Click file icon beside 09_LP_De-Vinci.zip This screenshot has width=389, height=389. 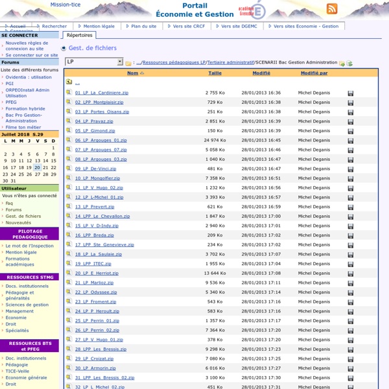(x=69, y=168)
